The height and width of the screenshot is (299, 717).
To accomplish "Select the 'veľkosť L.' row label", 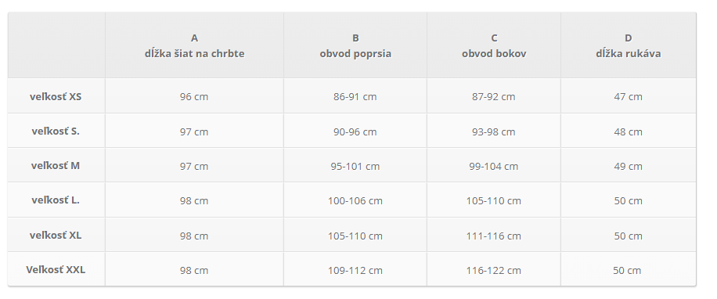I will click(56, 200).
